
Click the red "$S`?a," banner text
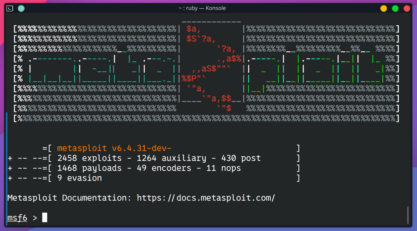coord(201,39)
